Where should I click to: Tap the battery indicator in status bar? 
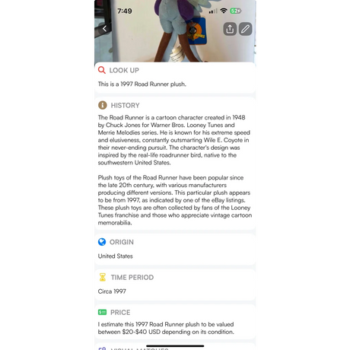point(236,11)
